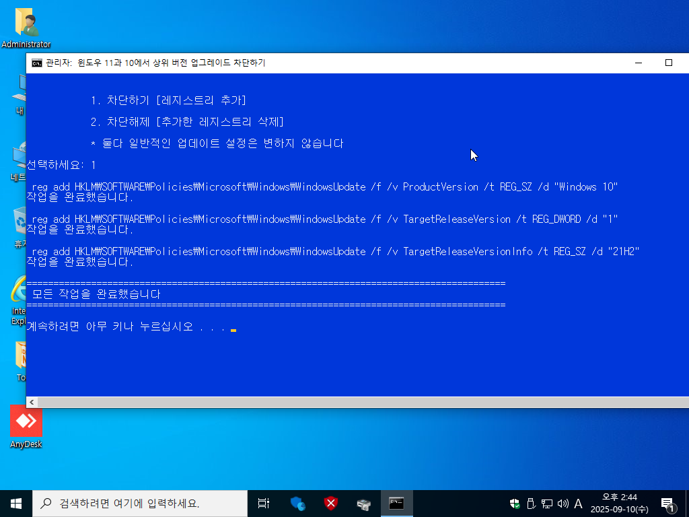Launch AnyDesk from the desktop icon
Viewport: 689px width, 517px height.
pyautogui.click(x=26, y=427)
